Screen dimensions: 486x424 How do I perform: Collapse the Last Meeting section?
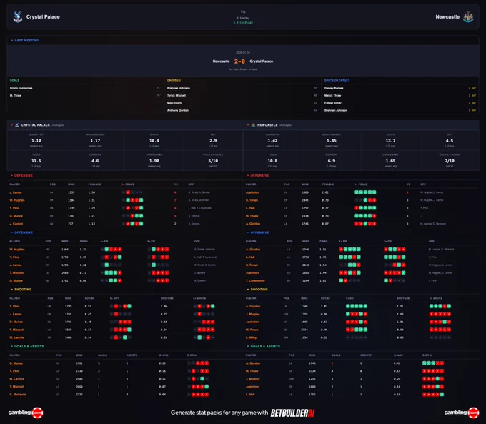[x=11, y=40]
